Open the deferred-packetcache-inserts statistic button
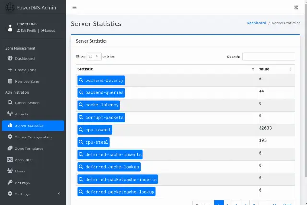Viewport: 307px width, 205px height. tap(118, 179)
